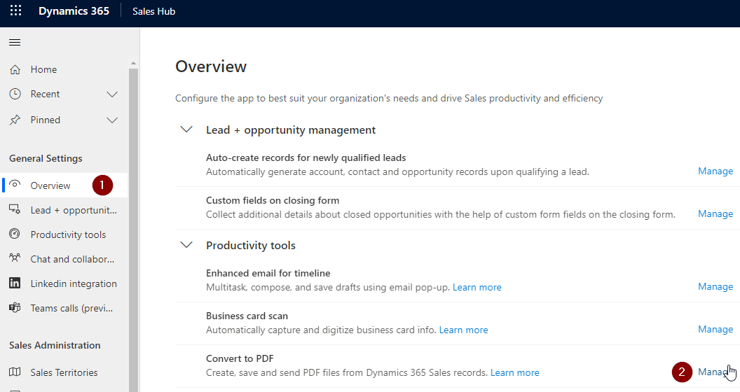
Task: Click the Overview eye icon
Action: coord(15,184)
